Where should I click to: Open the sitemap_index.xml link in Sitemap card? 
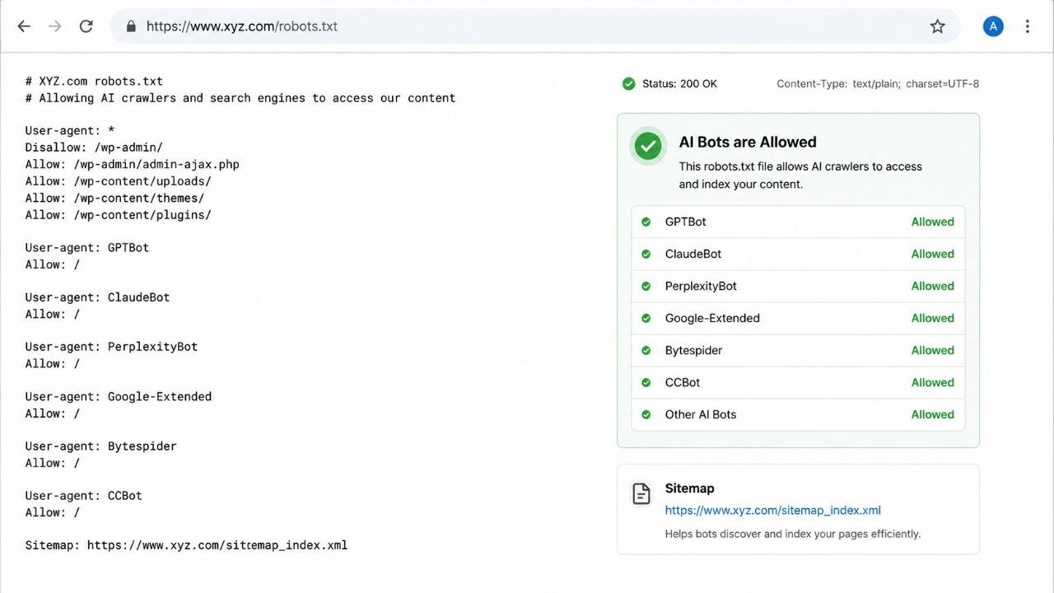[773, 511]
